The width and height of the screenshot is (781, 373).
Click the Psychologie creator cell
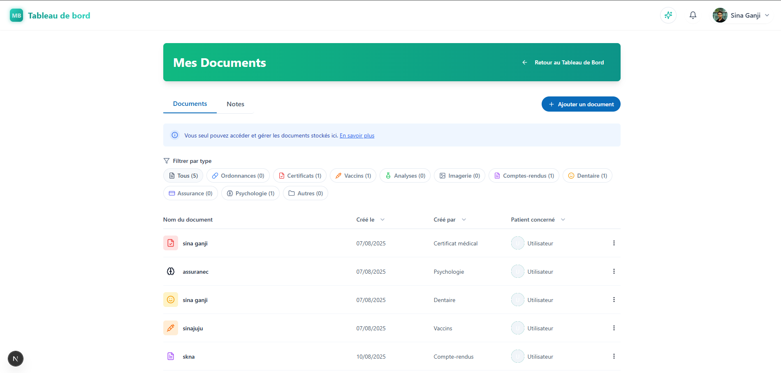pos(449,272)
